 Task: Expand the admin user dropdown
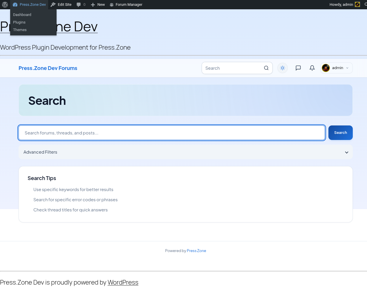click(x=337, y=68)
